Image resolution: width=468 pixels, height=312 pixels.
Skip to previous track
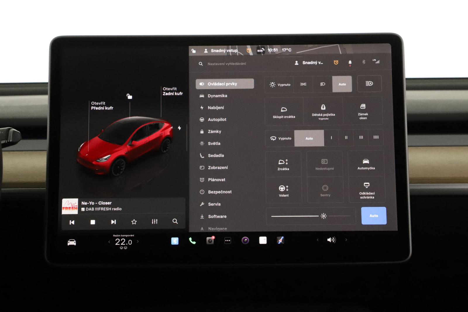[x=72, y=222]
